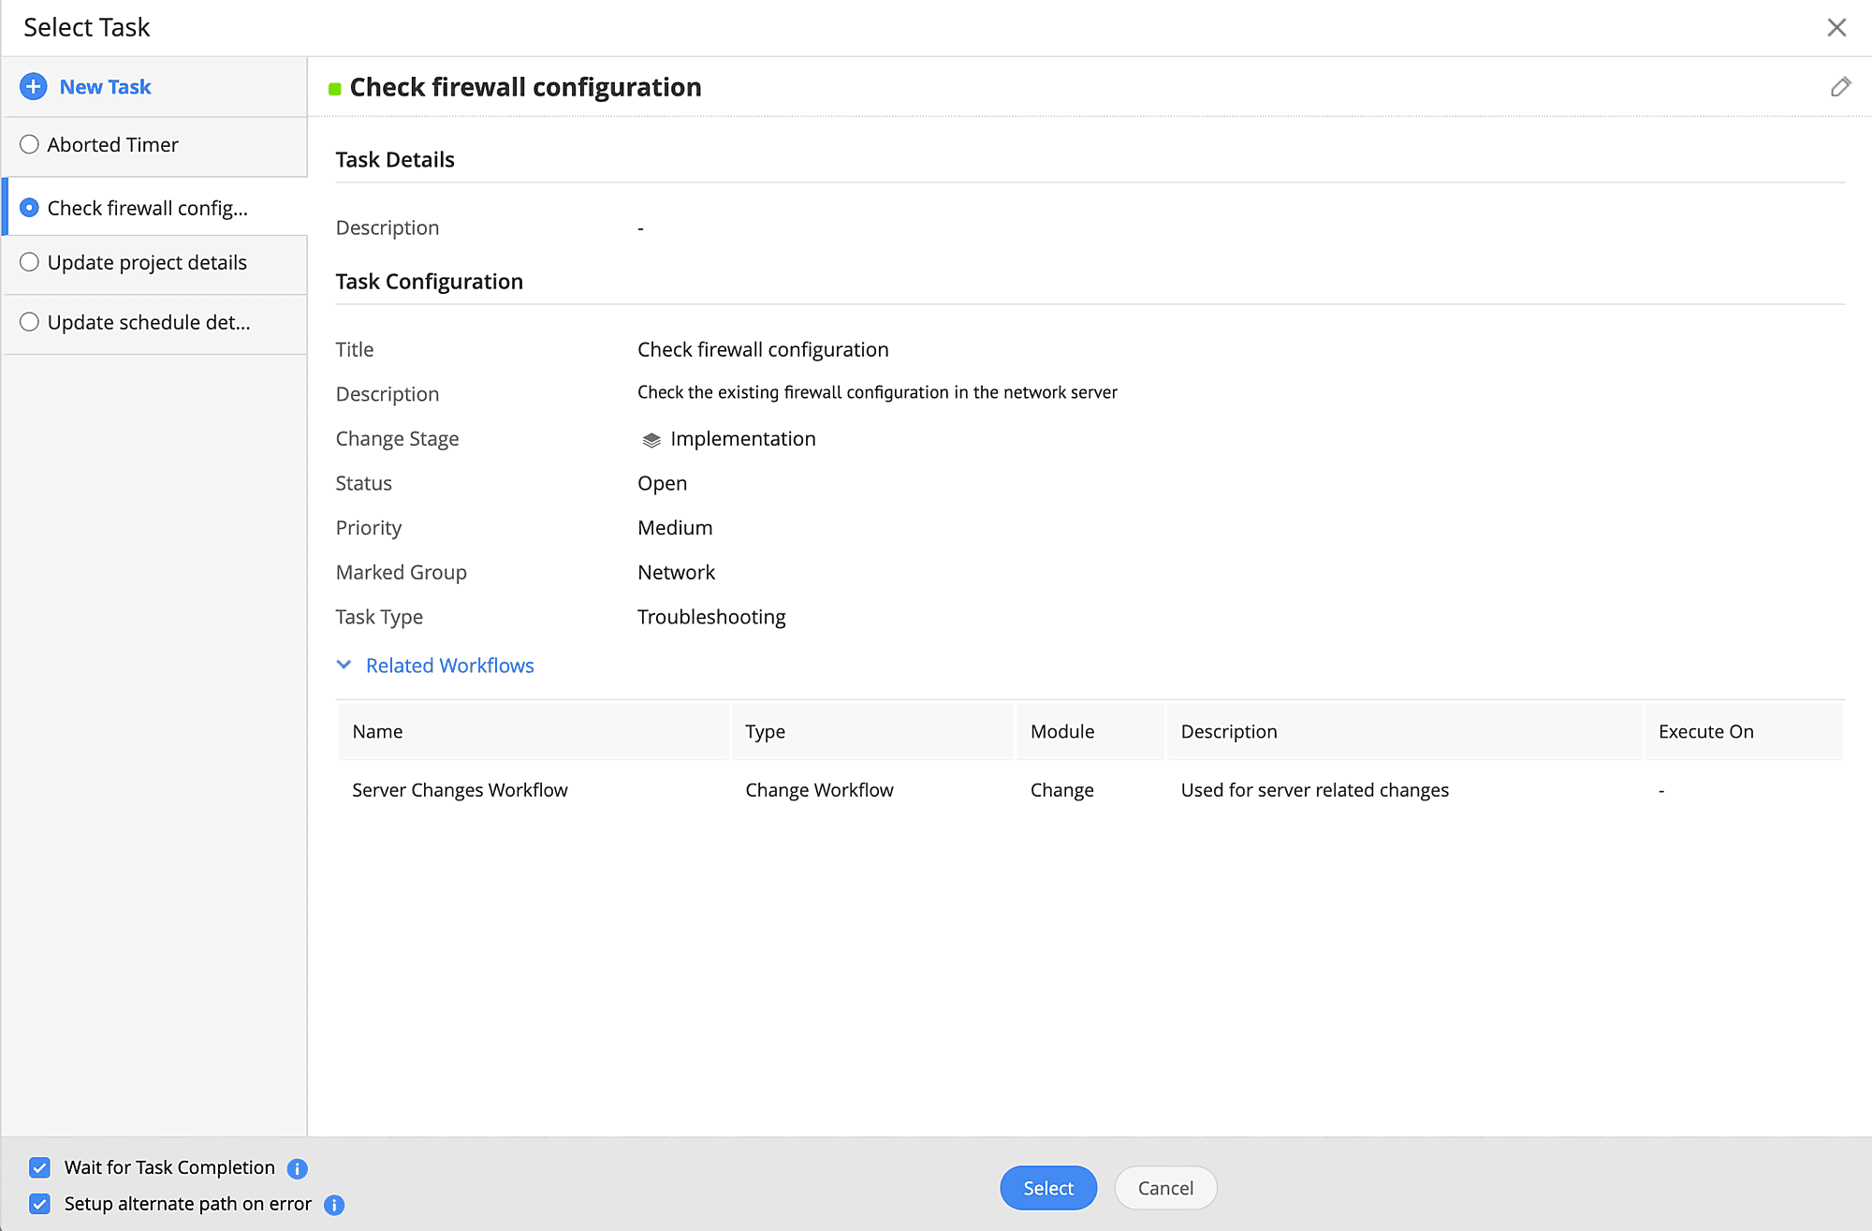Click the blue plus New Task icon
The width and height of the screenshot is (1872, 1231).
(34, 87)
